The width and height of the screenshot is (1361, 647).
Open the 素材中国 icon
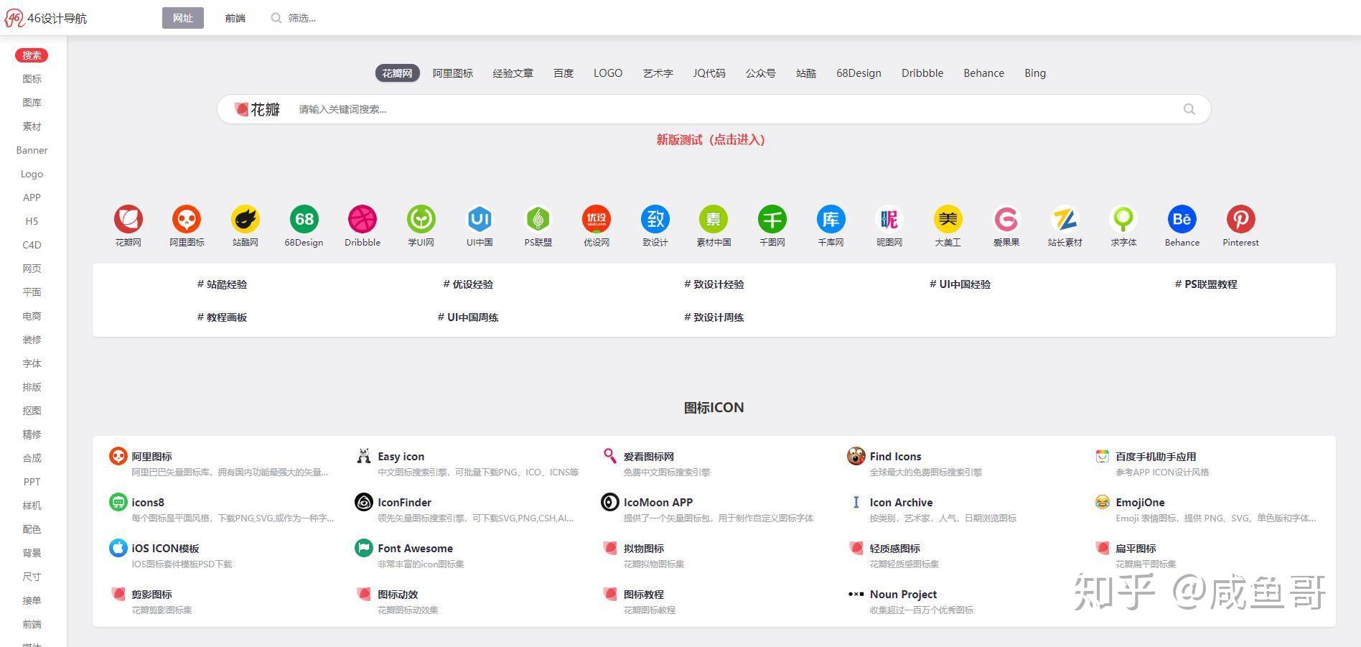[x=714, y=219]
